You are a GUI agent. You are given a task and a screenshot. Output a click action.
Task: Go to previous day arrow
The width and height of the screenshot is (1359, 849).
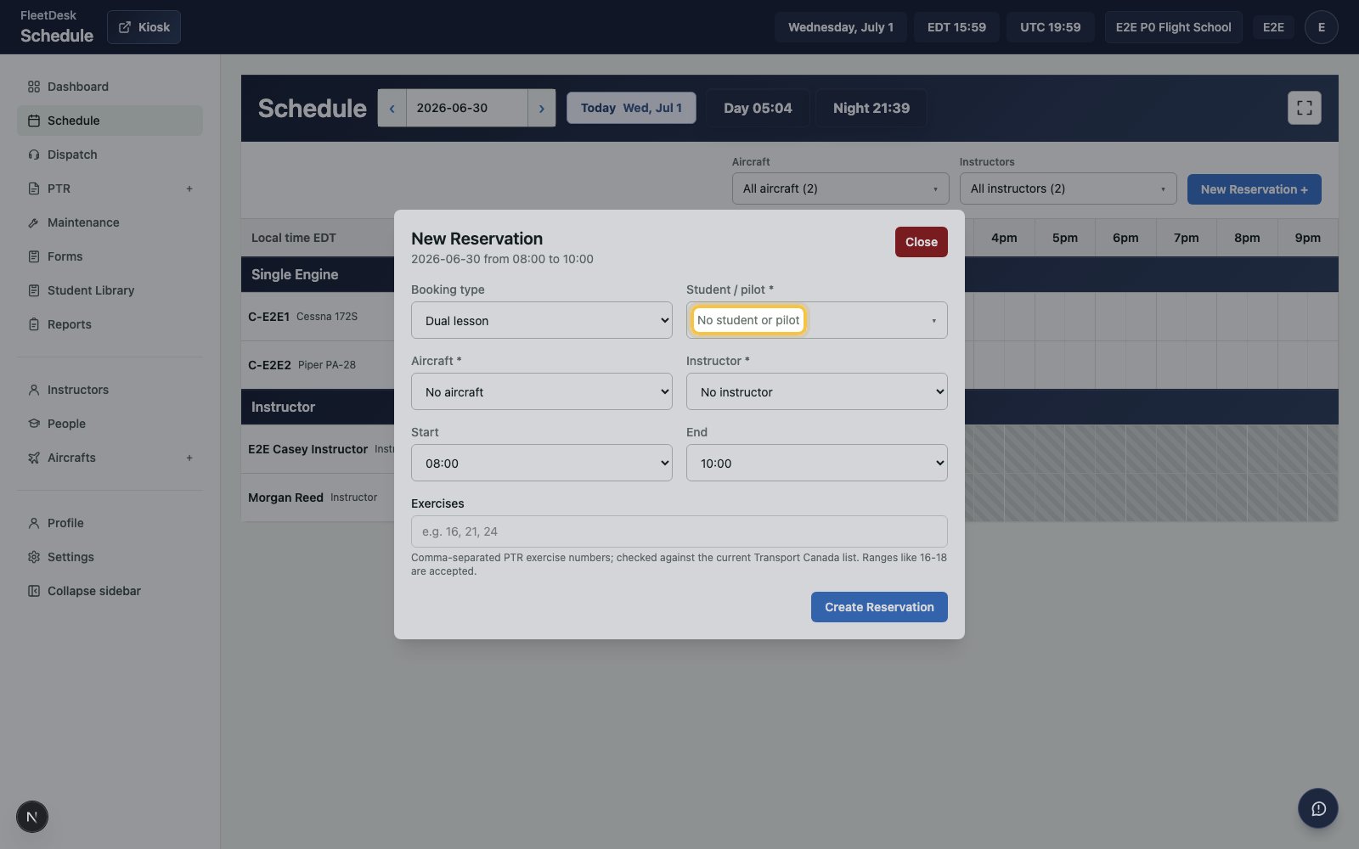(392, 108)
